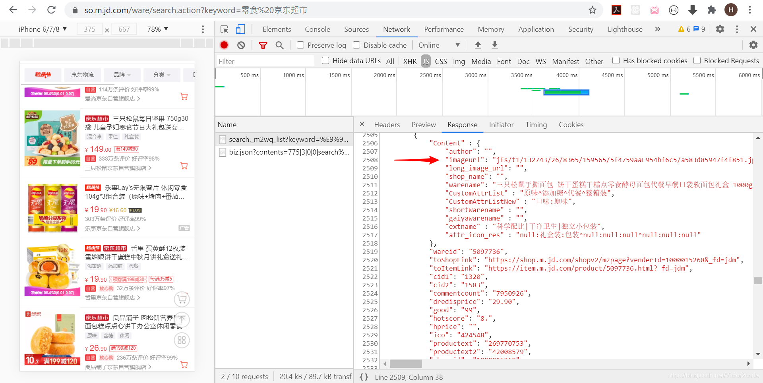Click the response vertical scrollbar thumb
The height and width of the screenshot is (383, 763).
coord(758,280)
